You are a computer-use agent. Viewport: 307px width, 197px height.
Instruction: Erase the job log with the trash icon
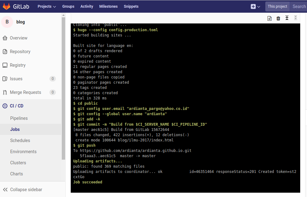click(x=278, y=18)
